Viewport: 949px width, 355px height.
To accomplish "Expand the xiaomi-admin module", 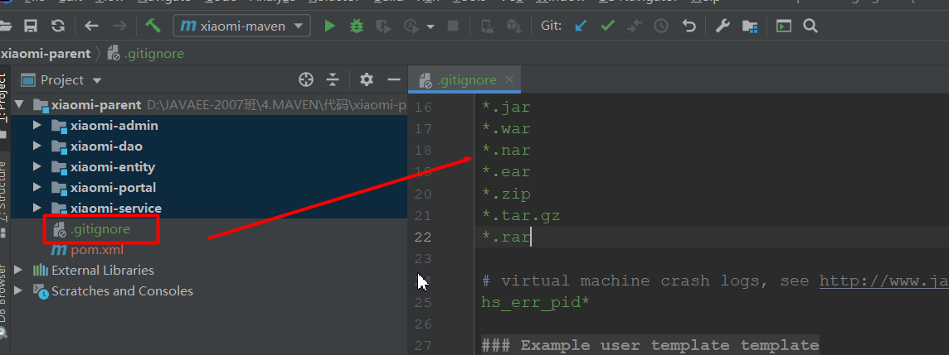I will point(36,126).
